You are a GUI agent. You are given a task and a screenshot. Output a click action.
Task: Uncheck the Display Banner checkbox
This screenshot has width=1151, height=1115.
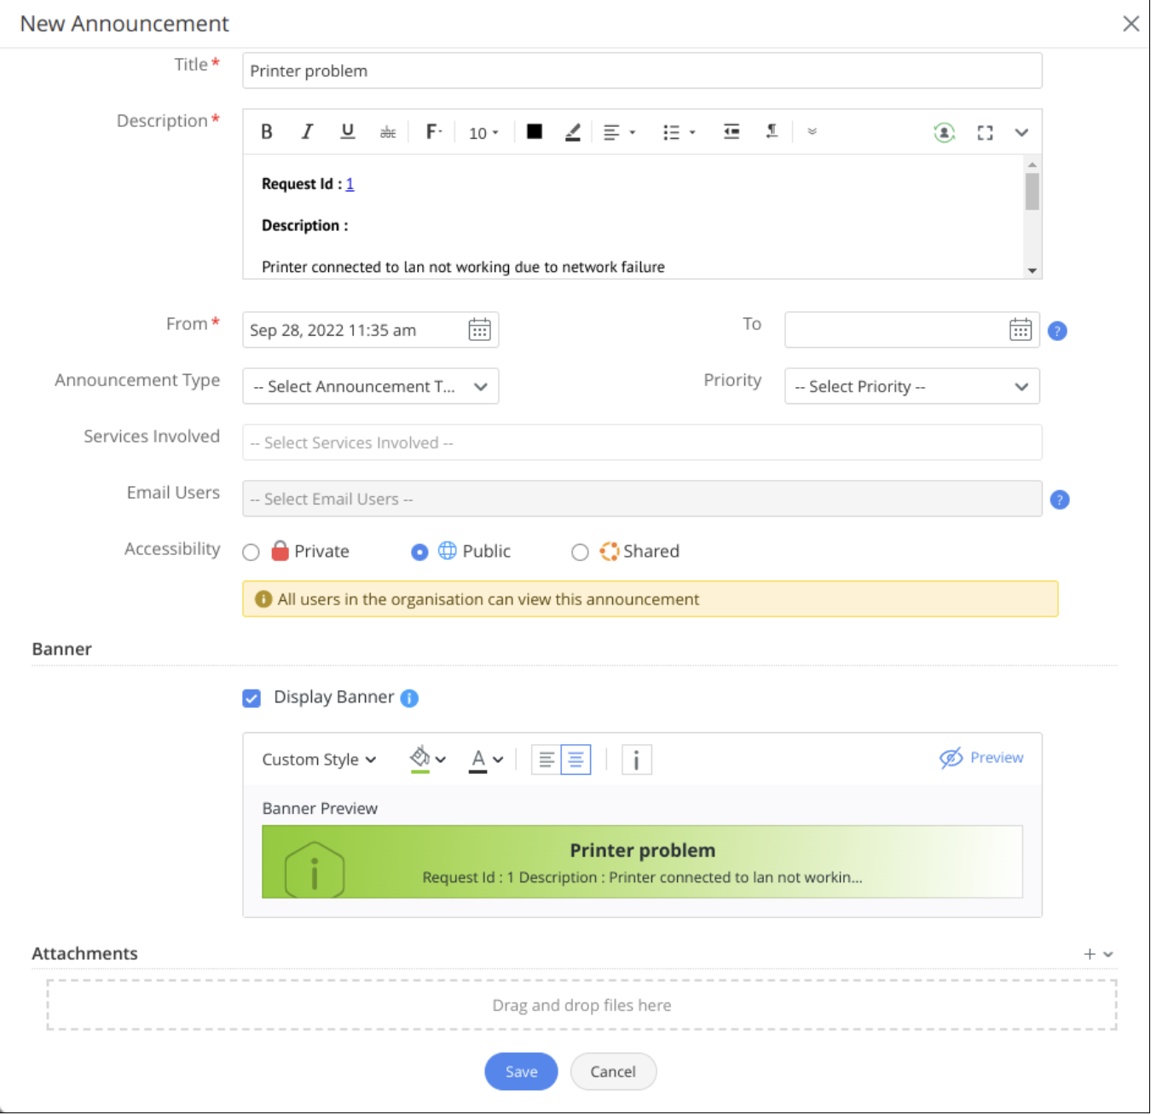coord(252,699)
